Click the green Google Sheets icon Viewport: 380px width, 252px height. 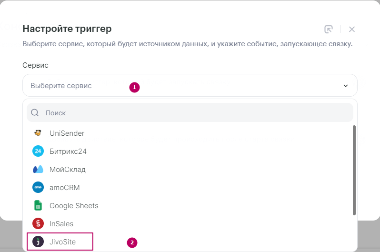[x=38, y=205]
